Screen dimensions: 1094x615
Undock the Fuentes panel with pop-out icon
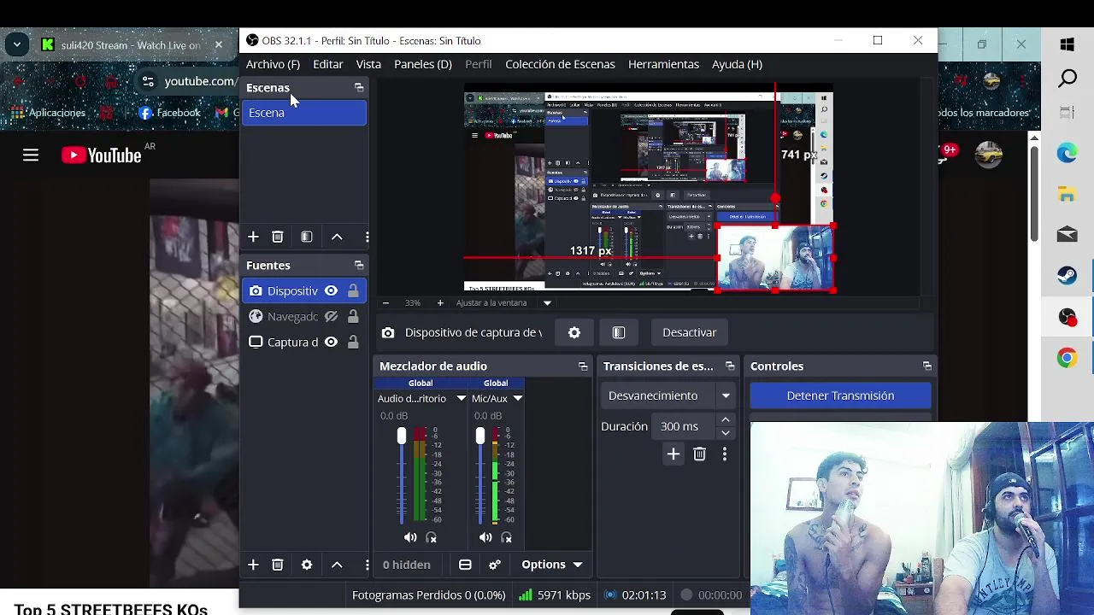tap(359, 266)
